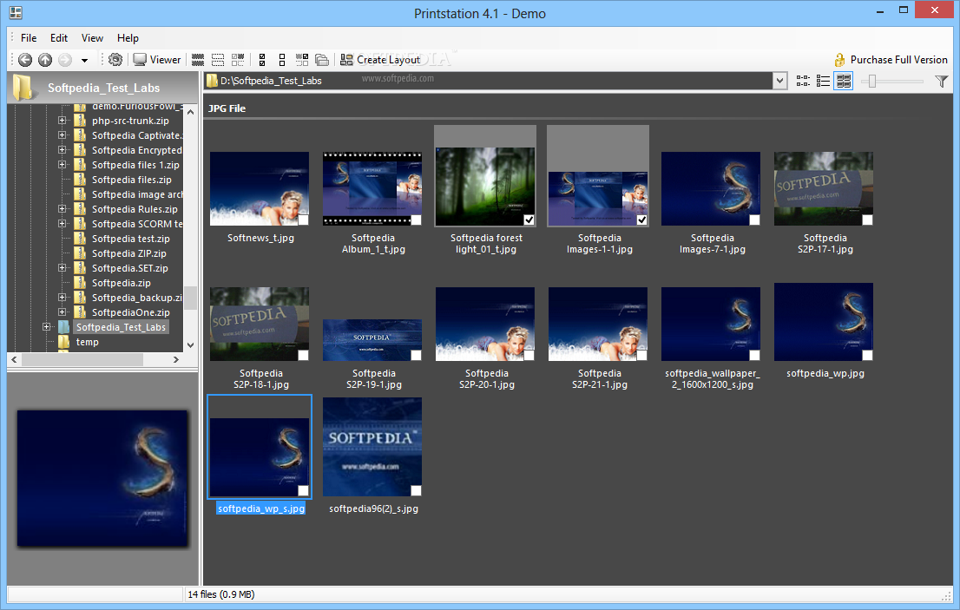This screenshot has width=960, height=610.
Task: Click the filter funnel icon
Action: 942,81
